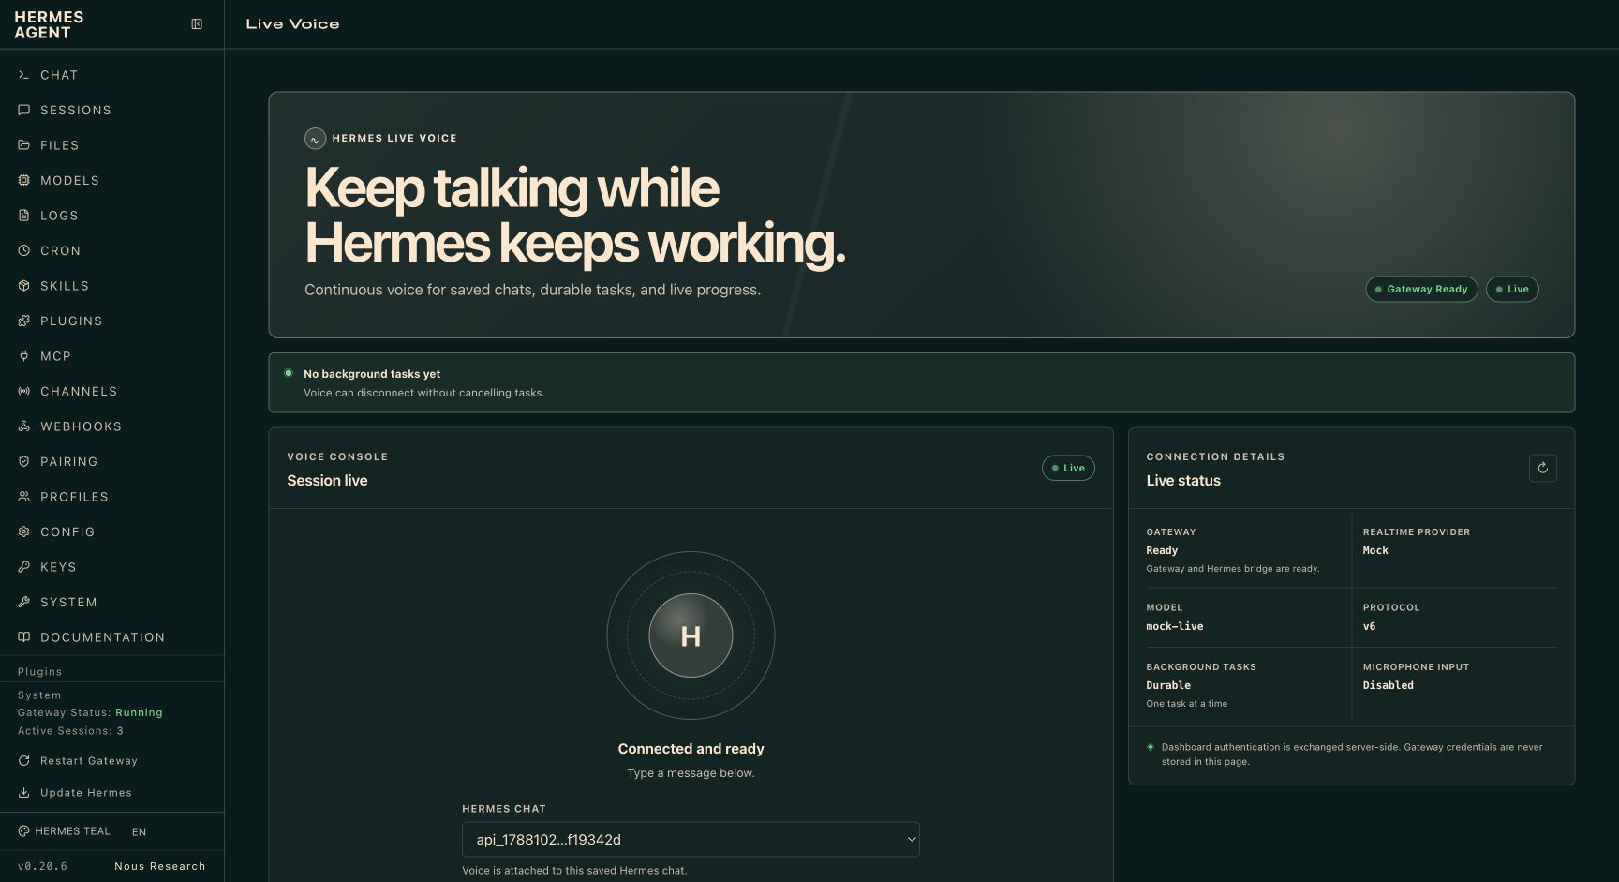Click the Logs document icon

pos(23,216)
